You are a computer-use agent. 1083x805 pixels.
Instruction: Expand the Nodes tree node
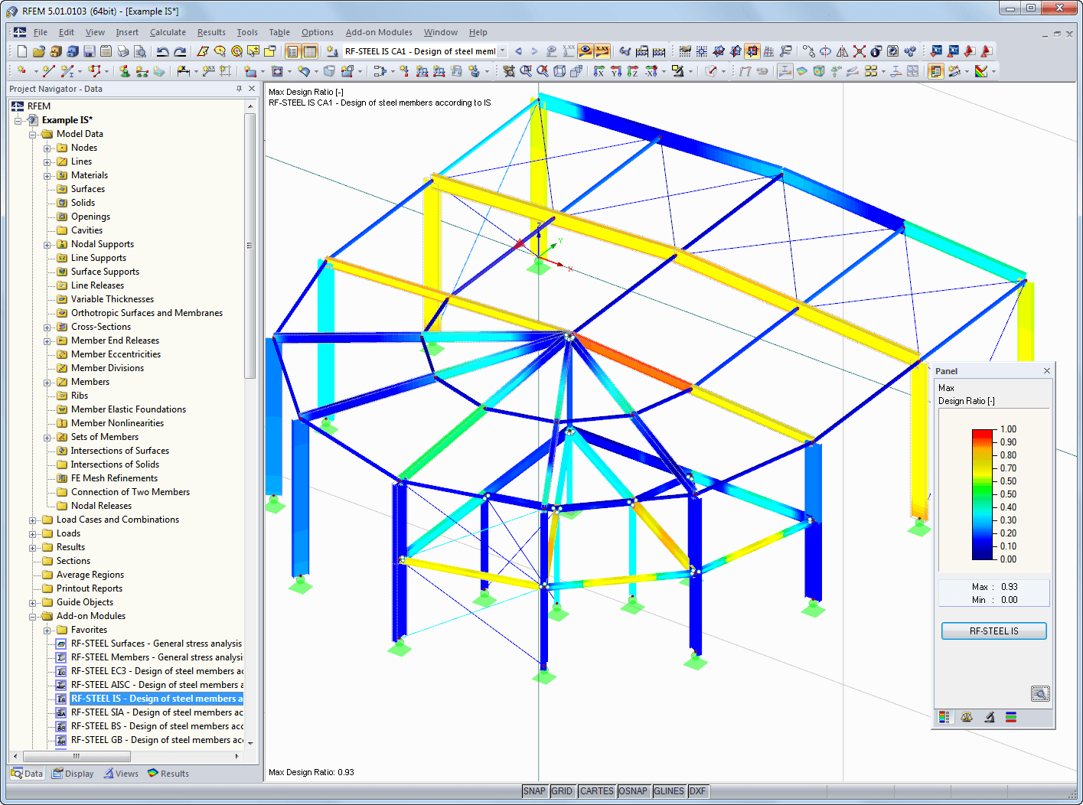(x=47, y=148)
